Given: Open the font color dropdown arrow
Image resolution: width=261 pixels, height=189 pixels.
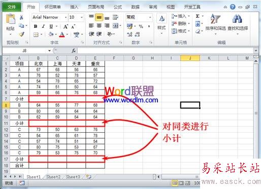Looking at the screenshot, I should click(67, 34).
